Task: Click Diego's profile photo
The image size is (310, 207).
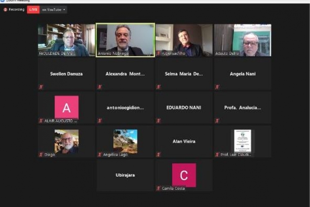Action: point(67,141)
